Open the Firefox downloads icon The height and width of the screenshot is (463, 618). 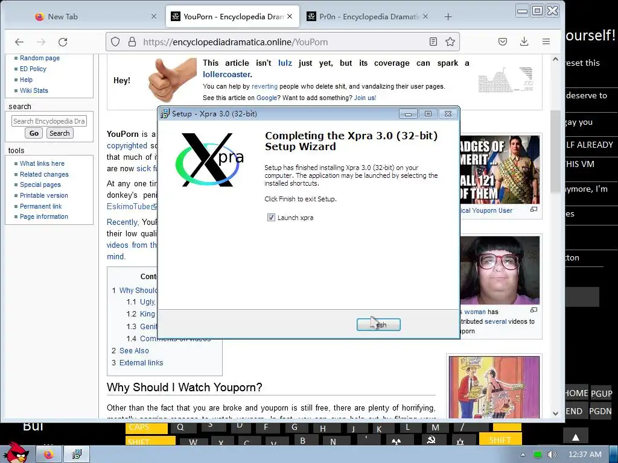tap(524, 42)
